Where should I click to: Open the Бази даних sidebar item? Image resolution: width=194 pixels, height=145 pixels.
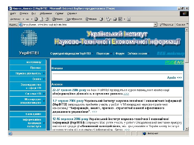[x=28, y=114]
